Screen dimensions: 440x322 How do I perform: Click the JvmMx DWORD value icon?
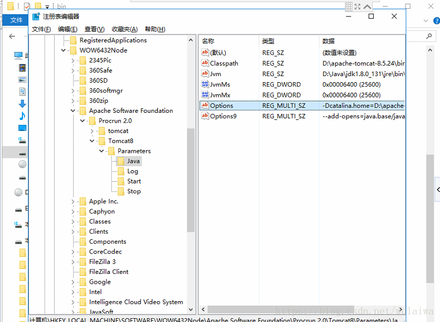(x=205, y=95)
